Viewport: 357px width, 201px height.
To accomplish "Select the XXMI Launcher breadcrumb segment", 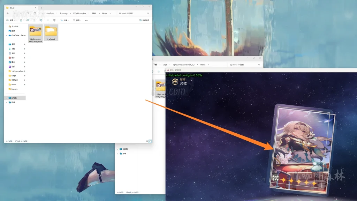I will coord(79,13).
